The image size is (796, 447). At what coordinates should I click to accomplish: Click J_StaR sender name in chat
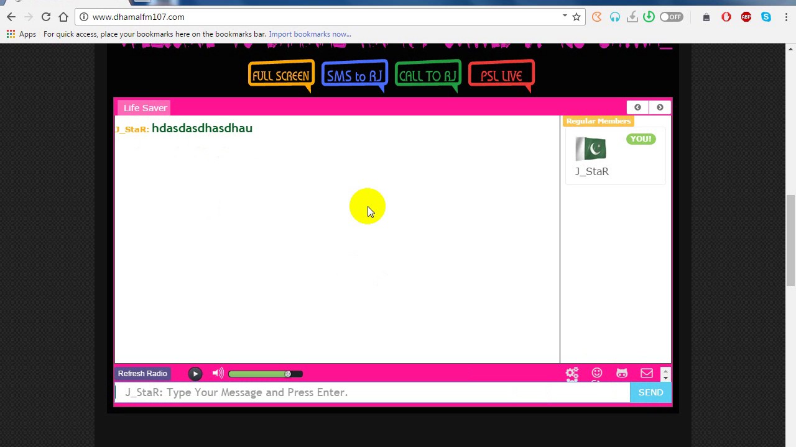[x=132, y=129]
